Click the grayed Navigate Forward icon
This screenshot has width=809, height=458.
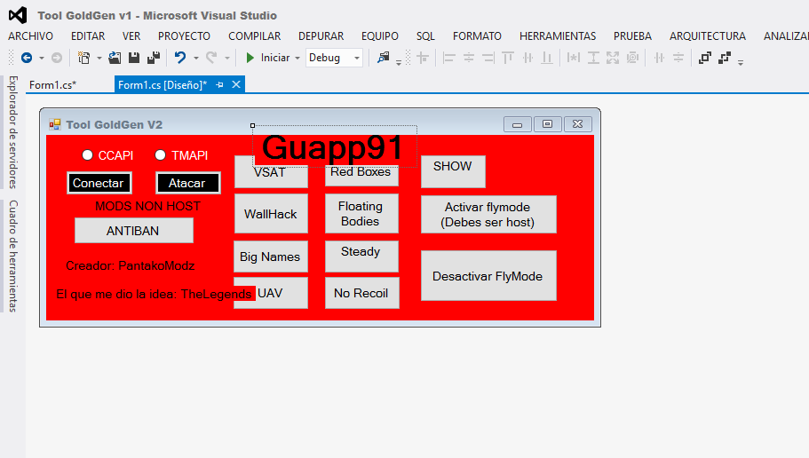pos(57,58)
